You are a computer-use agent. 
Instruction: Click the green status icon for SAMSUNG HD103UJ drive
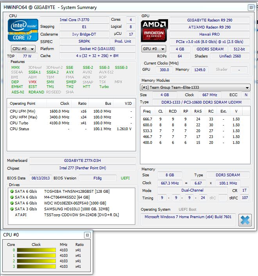12,209
